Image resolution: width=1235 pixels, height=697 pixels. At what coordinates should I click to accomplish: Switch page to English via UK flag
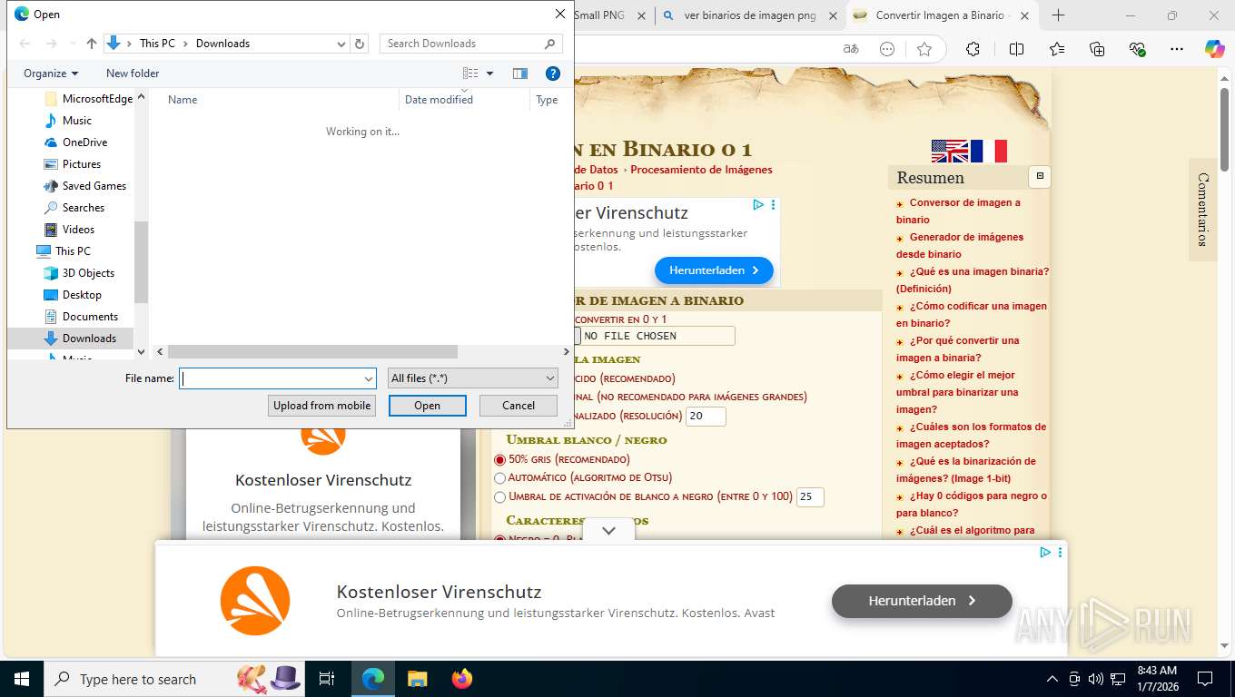(950, 151)
